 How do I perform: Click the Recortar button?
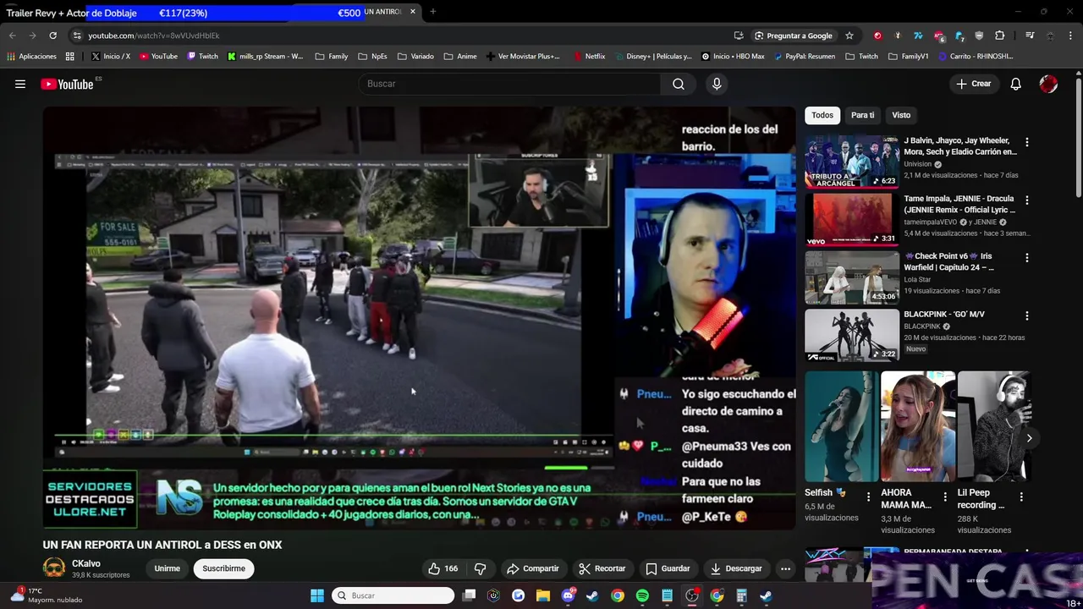(x=602, y=568)
